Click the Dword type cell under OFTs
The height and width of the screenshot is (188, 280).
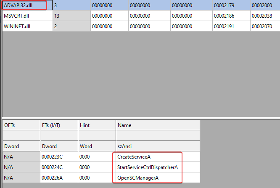coord(21,146)
